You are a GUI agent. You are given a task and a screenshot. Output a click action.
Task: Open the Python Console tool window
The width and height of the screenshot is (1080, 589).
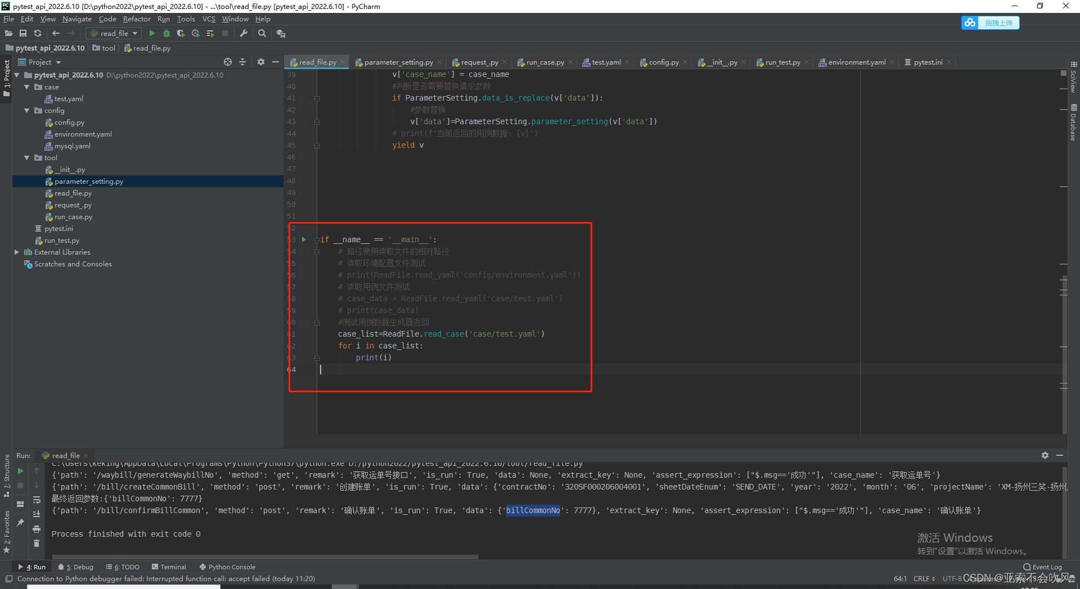[227, 567]
